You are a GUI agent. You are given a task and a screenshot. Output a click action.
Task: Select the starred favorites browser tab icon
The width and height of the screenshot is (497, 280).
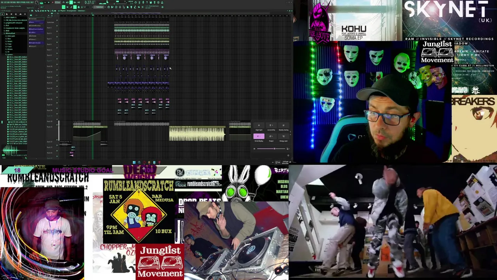[25, 14]
